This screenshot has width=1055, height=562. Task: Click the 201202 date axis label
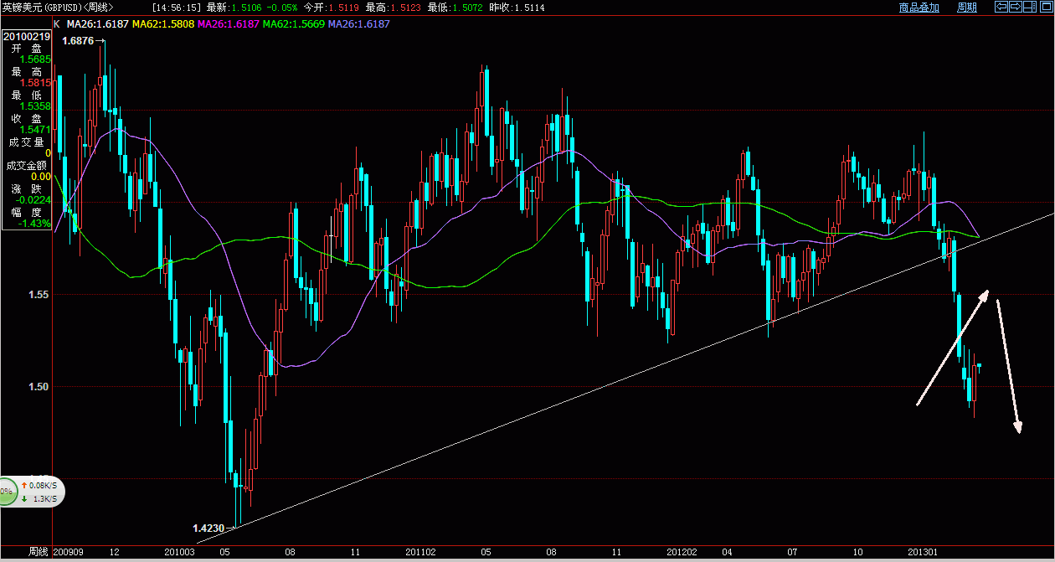[x=682, y=553]
